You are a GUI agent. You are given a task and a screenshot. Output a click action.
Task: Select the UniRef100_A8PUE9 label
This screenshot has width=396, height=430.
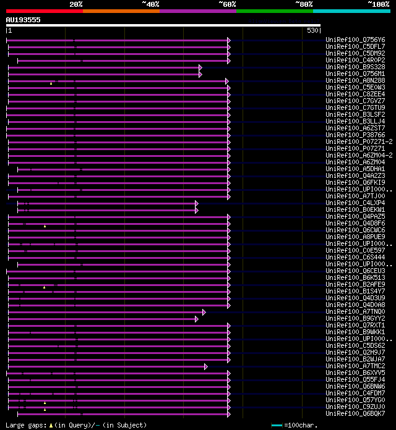tap(355, 237)
